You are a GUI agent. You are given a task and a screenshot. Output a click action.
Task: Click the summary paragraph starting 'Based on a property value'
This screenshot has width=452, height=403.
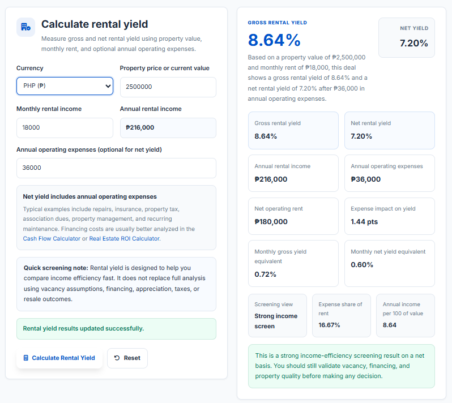pos(308,78)
